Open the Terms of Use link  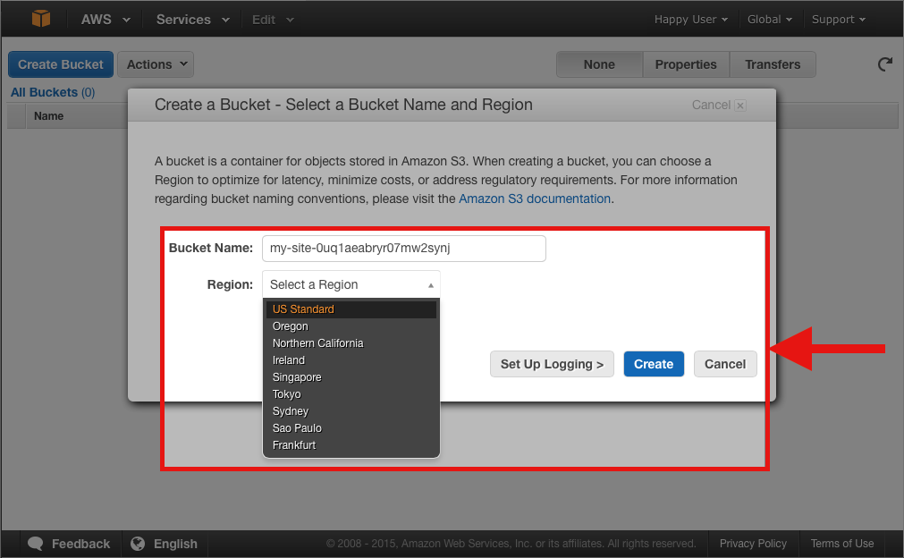coord(841,544)
